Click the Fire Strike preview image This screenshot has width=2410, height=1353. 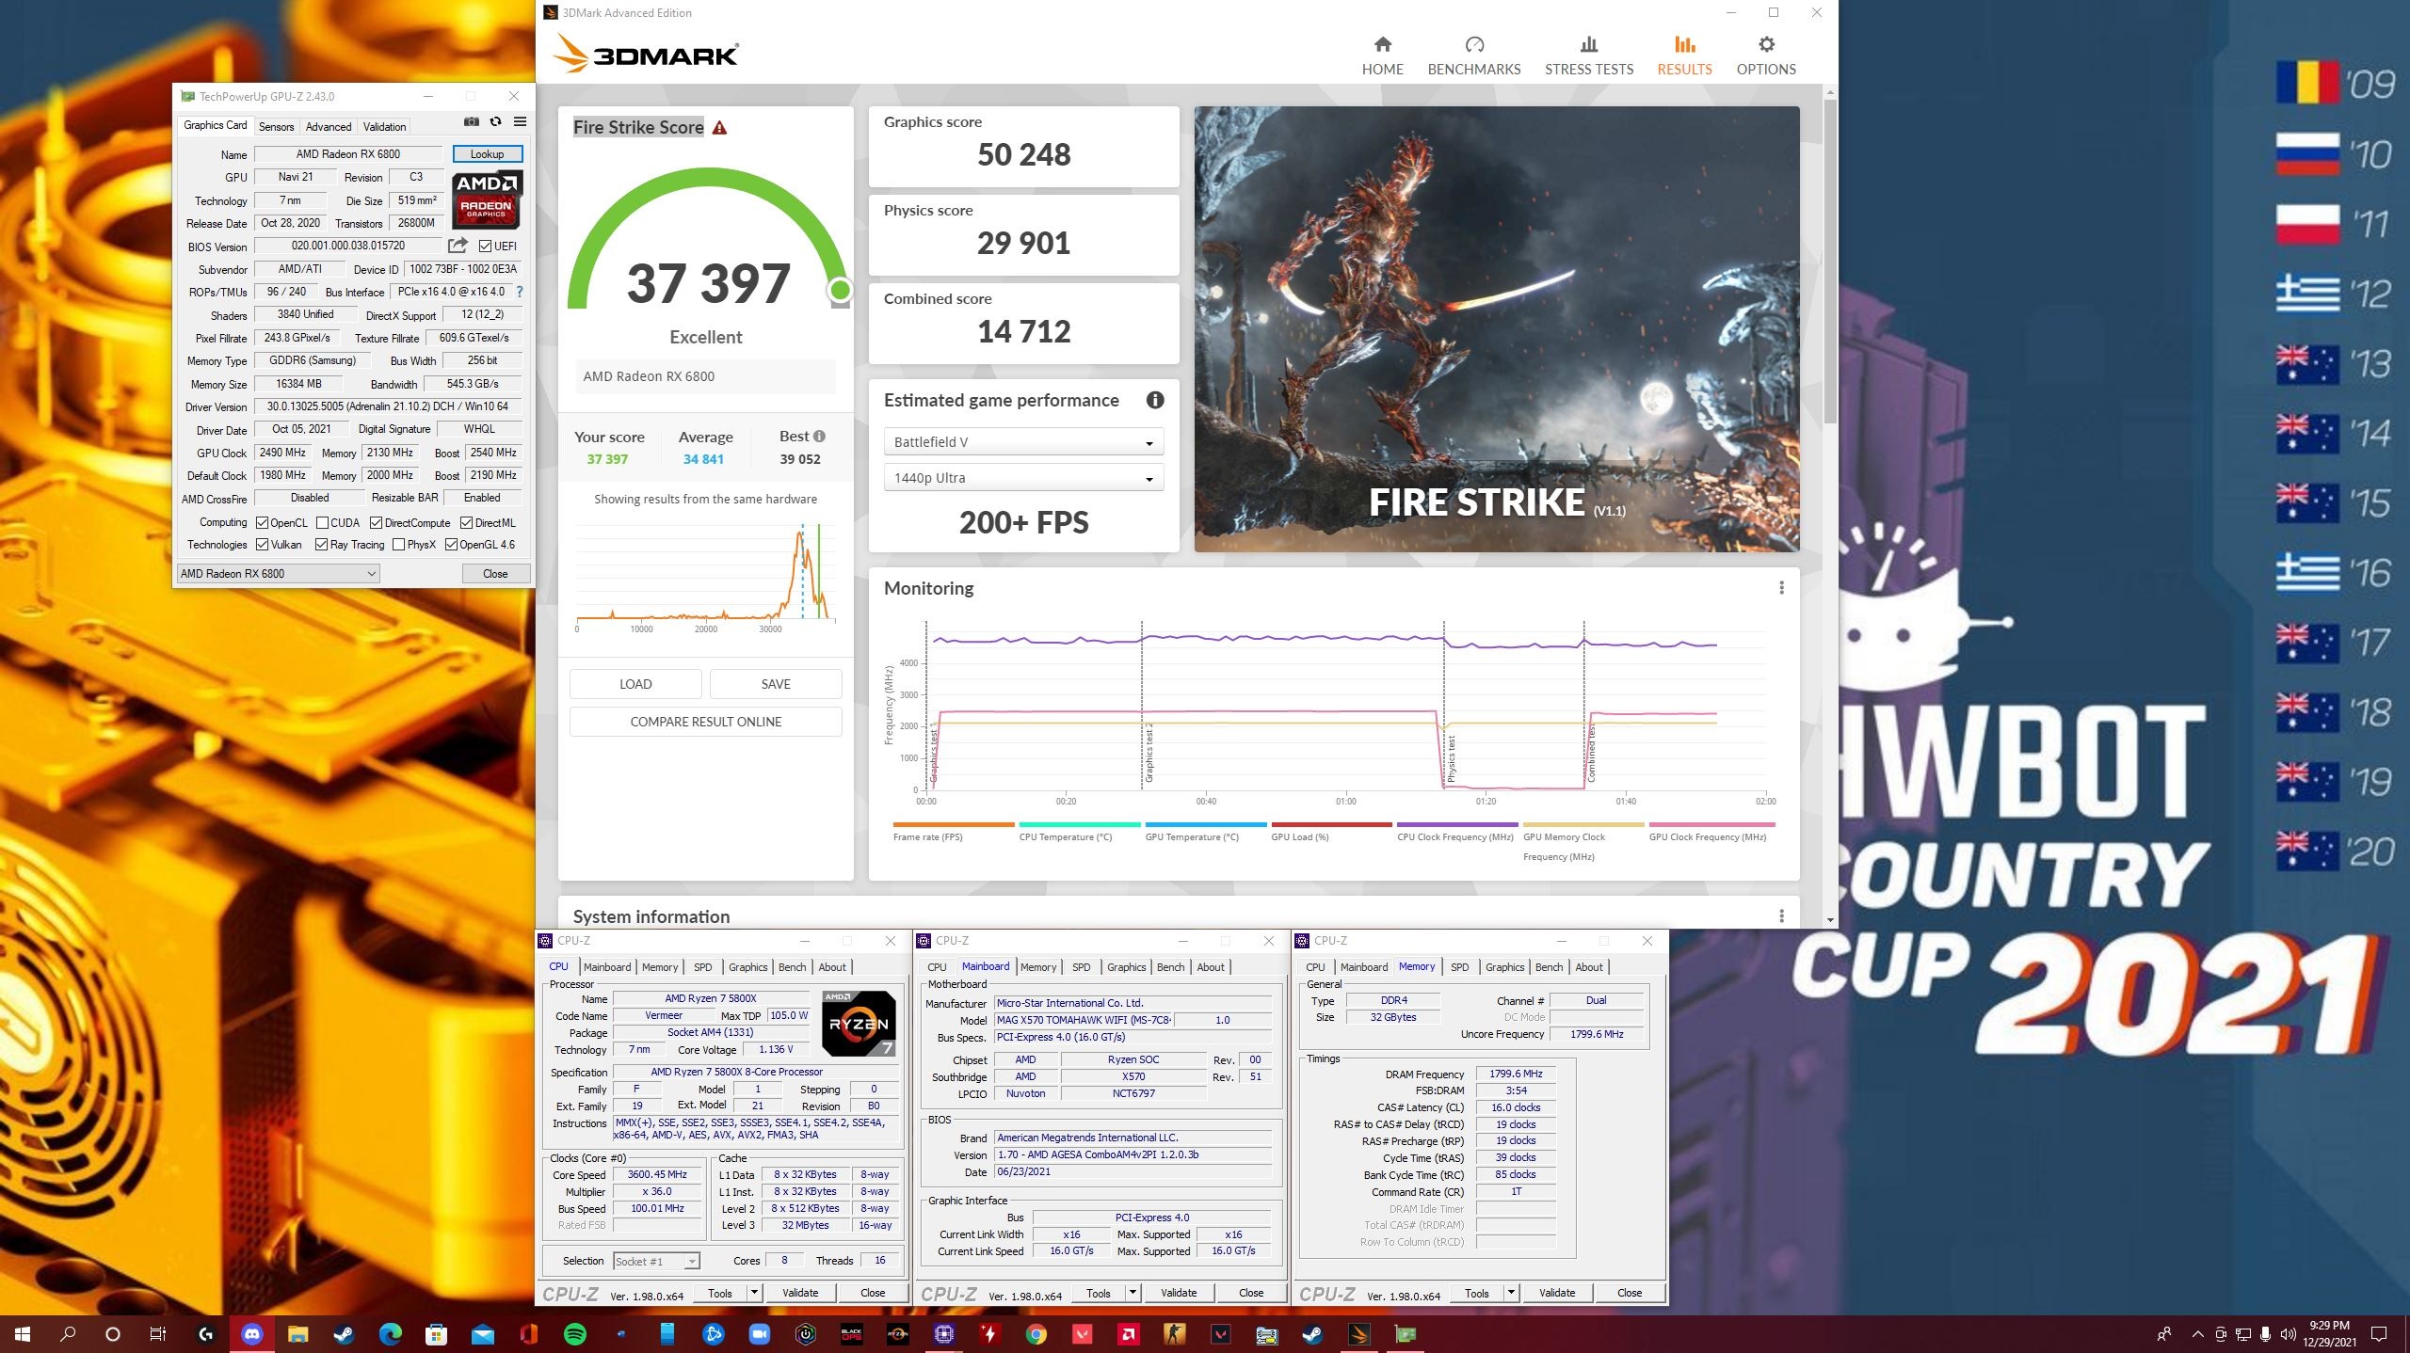coord(1497,329)
